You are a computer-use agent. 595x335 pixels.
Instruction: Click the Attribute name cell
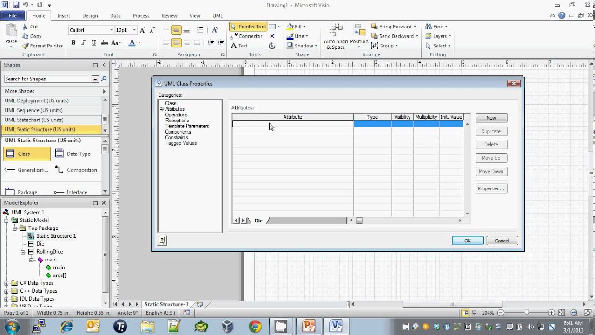tap(293, 124)
